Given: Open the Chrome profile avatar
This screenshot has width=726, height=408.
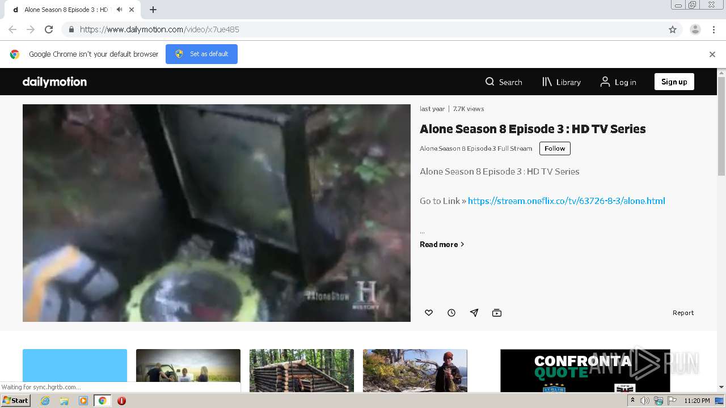Looking at the screenshot, I should (695, 29).
